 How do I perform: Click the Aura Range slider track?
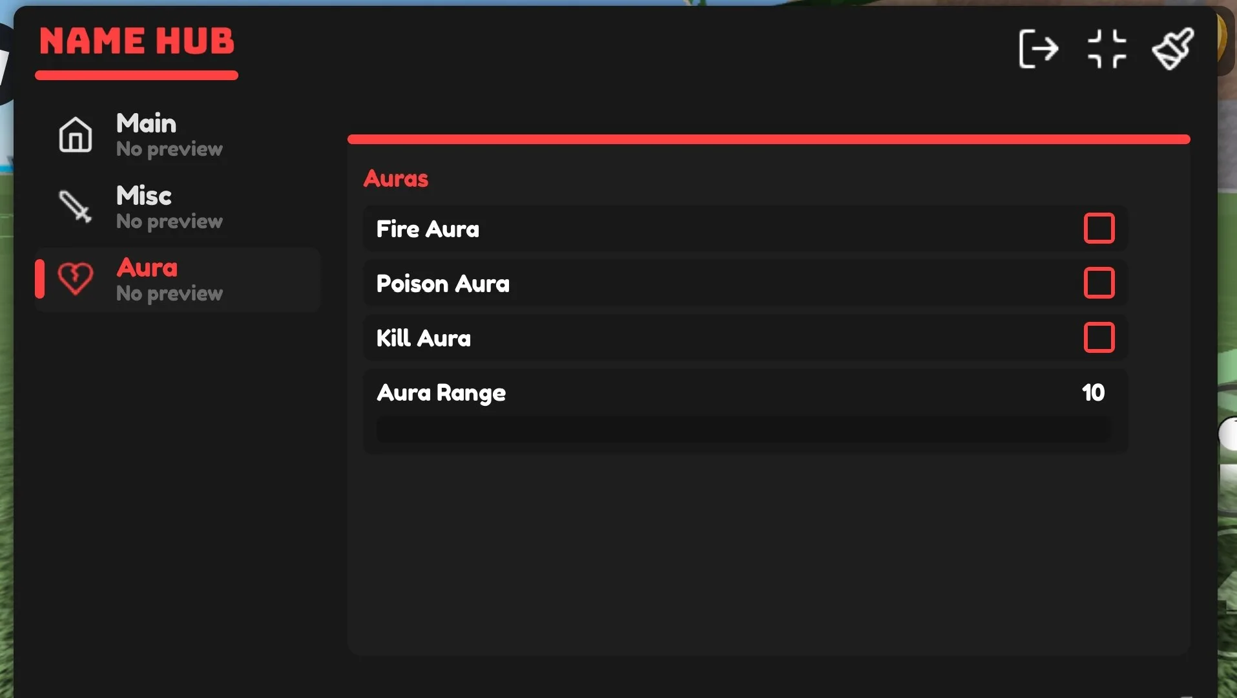[x=743, y=428]
